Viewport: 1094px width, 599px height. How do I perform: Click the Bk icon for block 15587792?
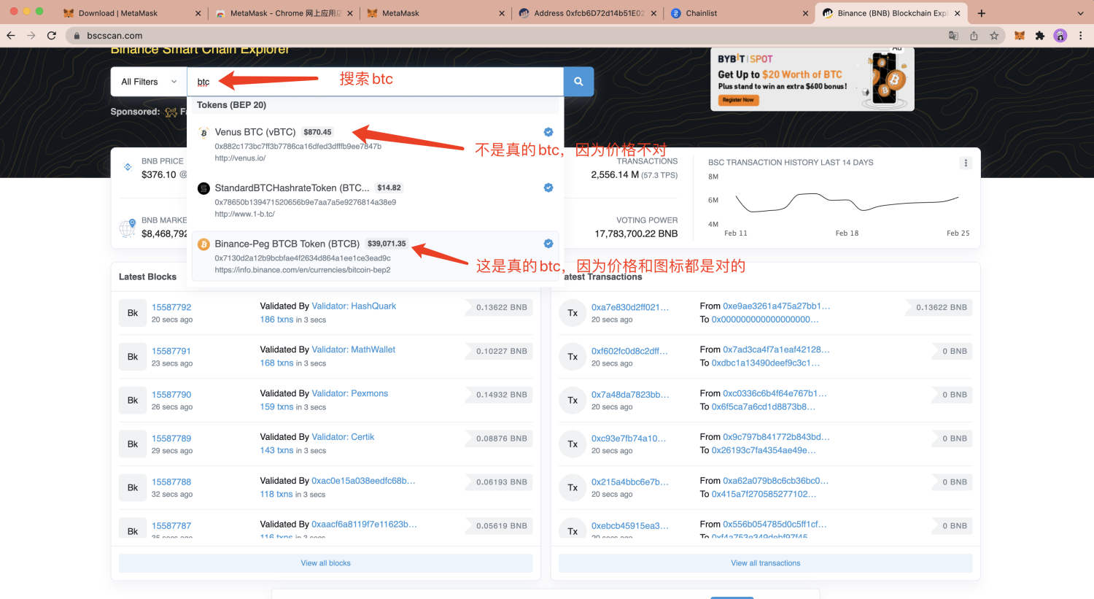133,313
